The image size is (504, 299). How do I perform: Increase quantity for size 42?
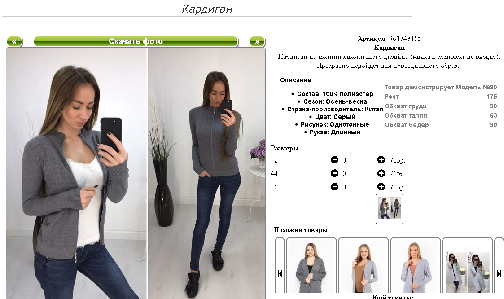point(381,160)
